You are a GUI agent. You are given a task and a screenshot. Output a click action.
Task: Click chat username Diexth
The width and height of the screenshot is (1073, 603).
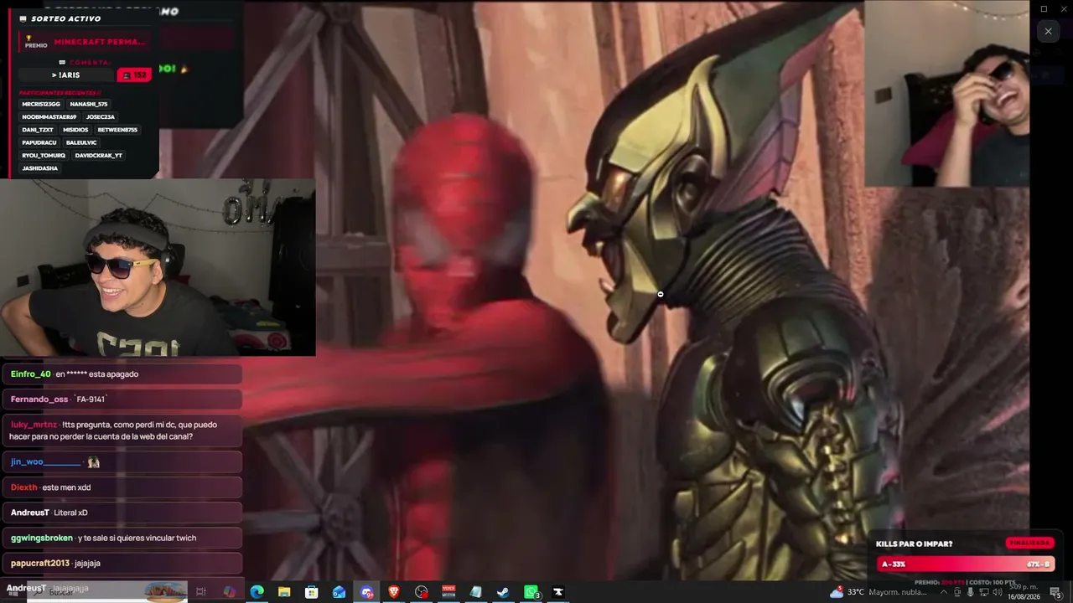(x=24, y=487)
